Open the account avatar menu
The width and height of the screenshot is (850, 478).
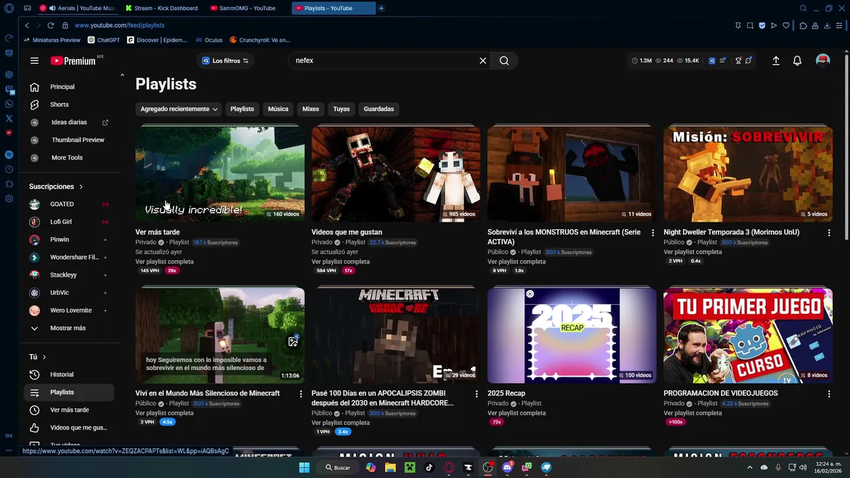pyautogui.click(x=823, y=60)
